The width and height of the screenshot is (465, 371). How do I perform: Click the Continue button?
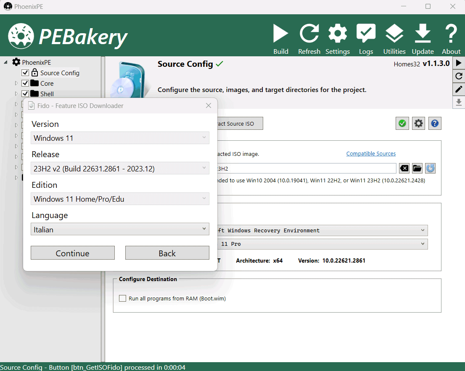pos(73,253)
